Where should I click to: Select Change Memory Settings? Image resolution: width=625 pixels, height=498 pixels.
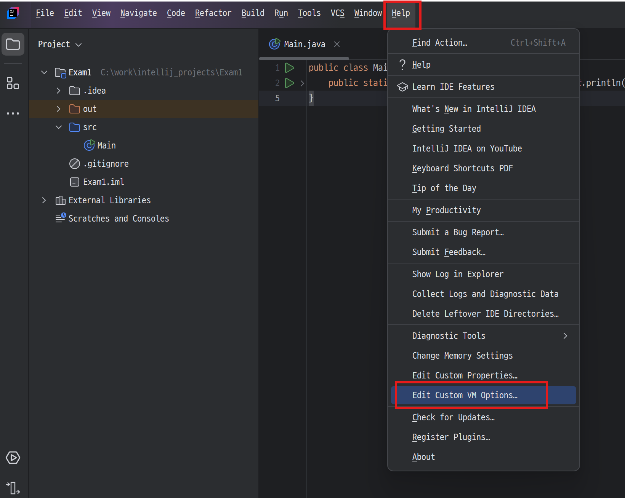(x=484, y=356)
